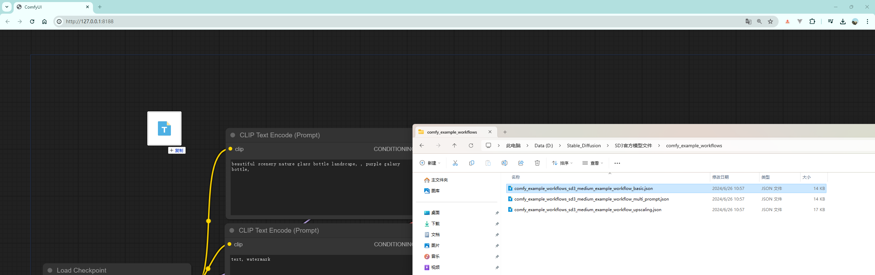Open the zoom magnifier in address bar
This screenshot has height=275, width=875.
[x=759, y=22]
